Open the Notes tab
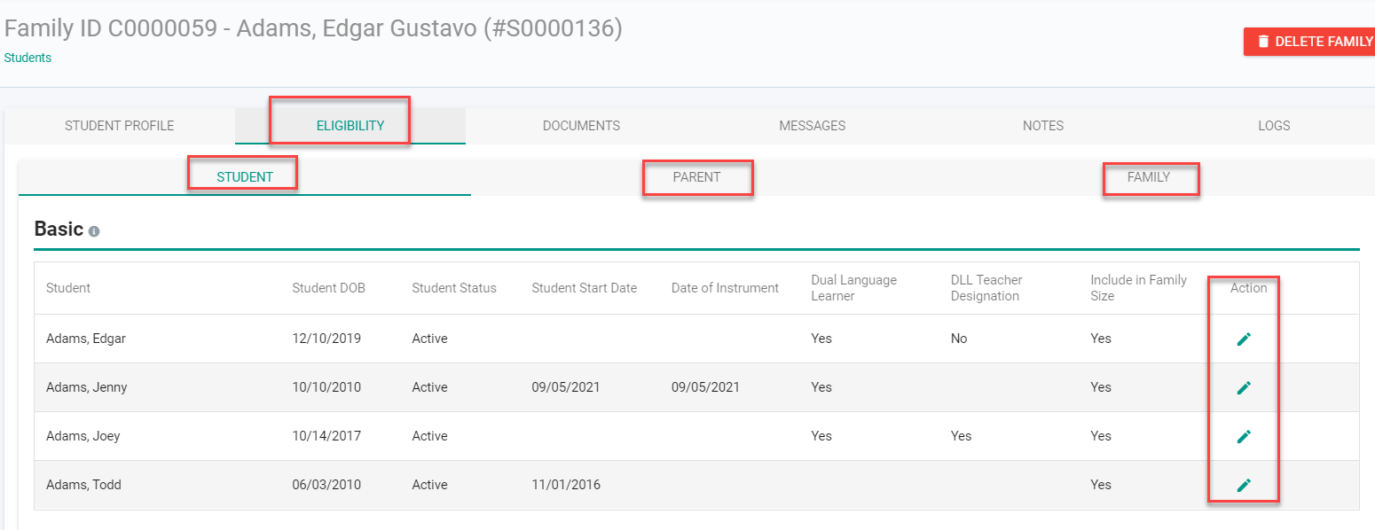 [x=1042, y=126]
